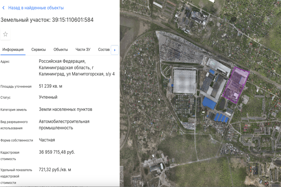Click the address value with Магнитогорская street

76,68
